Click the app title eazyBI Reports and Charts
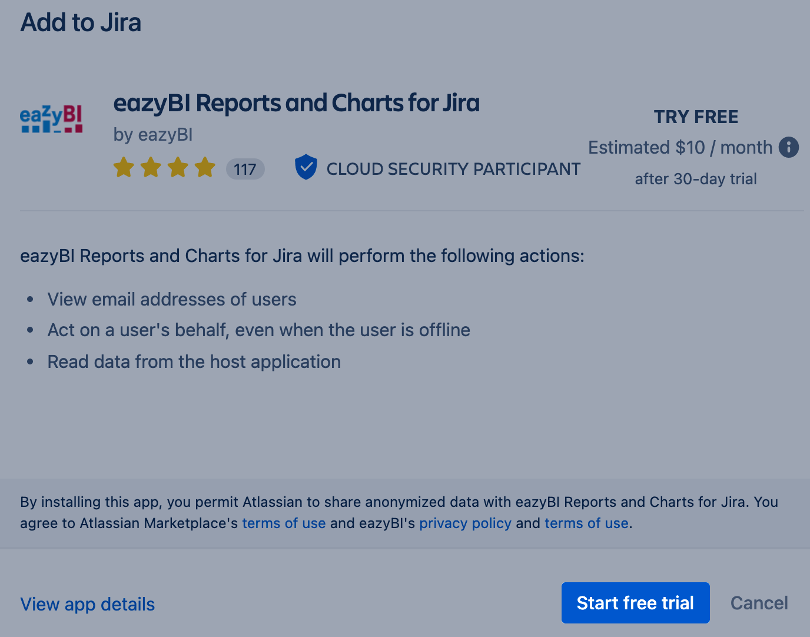 pos(297,103)
